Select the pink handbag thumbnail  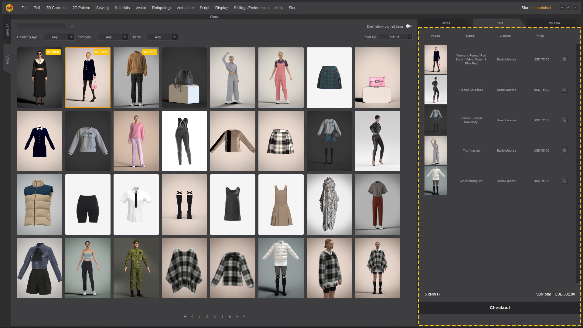coord(377,77)
